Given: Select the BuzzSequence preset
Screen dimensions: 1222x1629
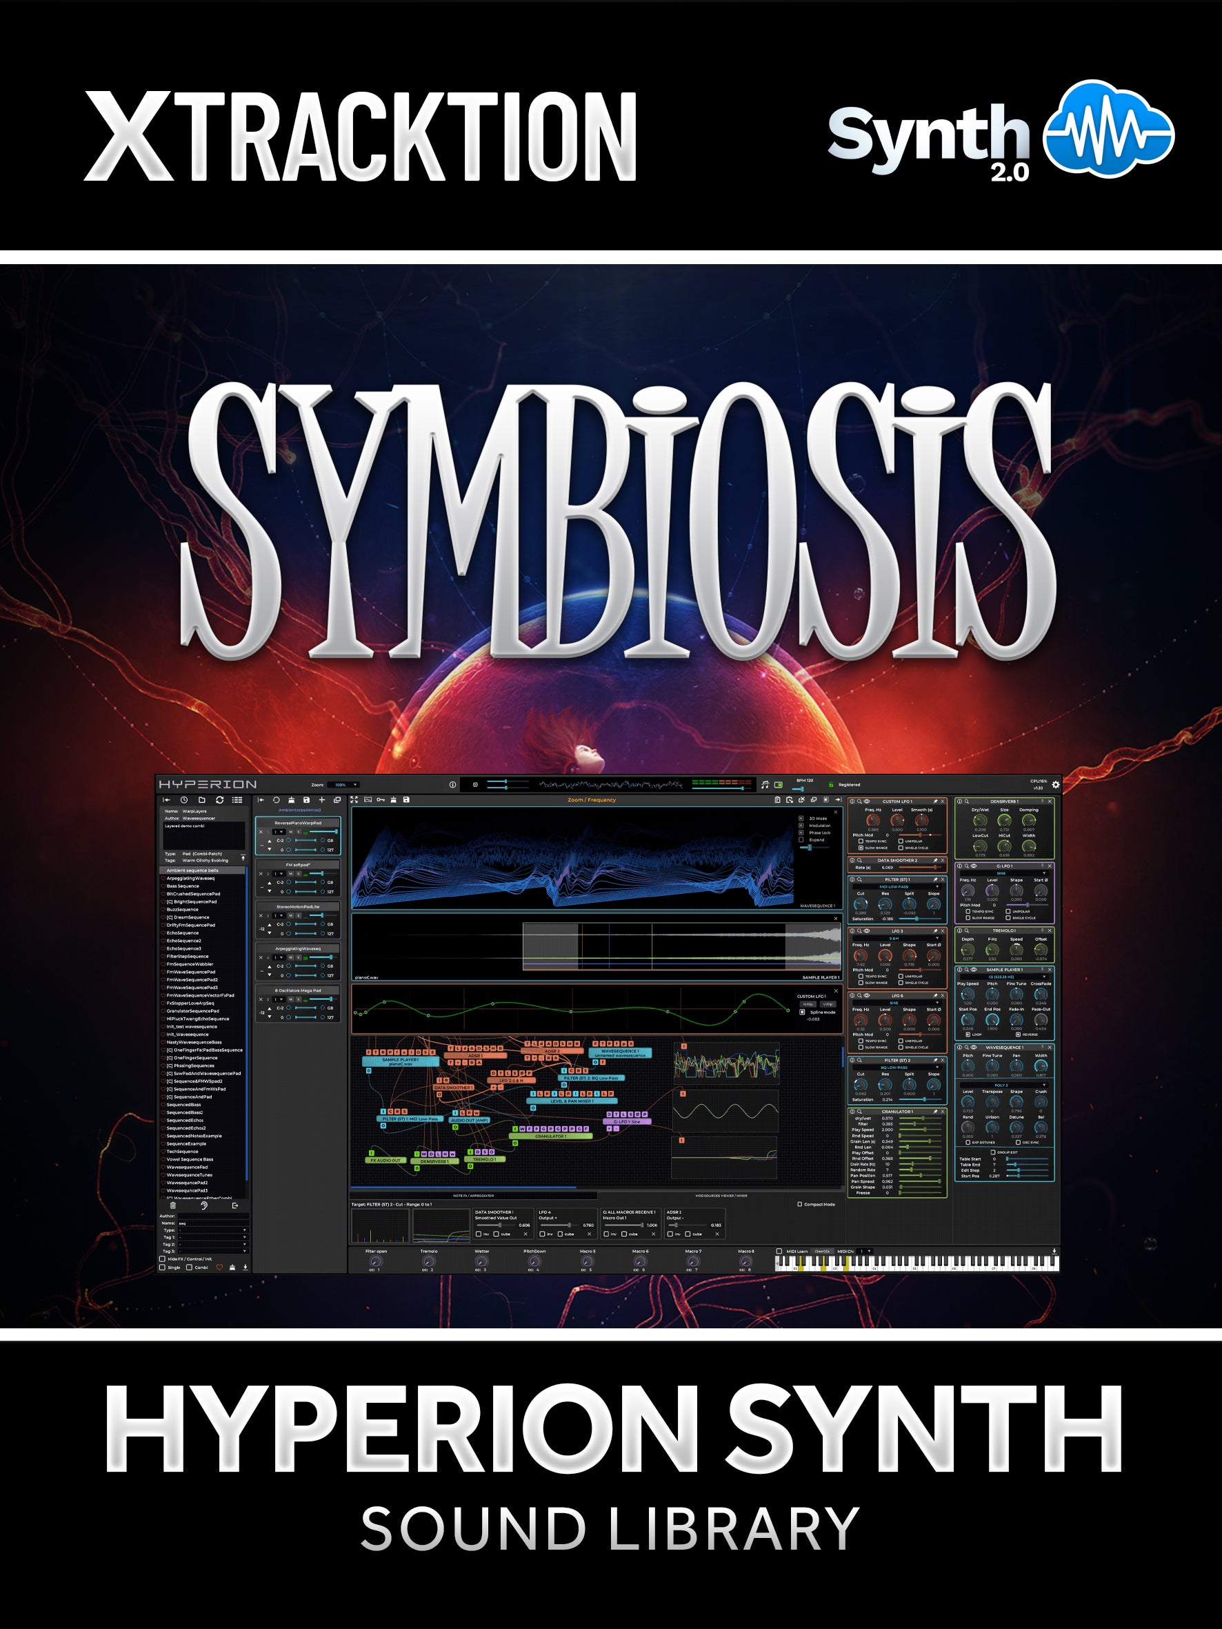Looking at the screenshot, I should click(203, 910).
